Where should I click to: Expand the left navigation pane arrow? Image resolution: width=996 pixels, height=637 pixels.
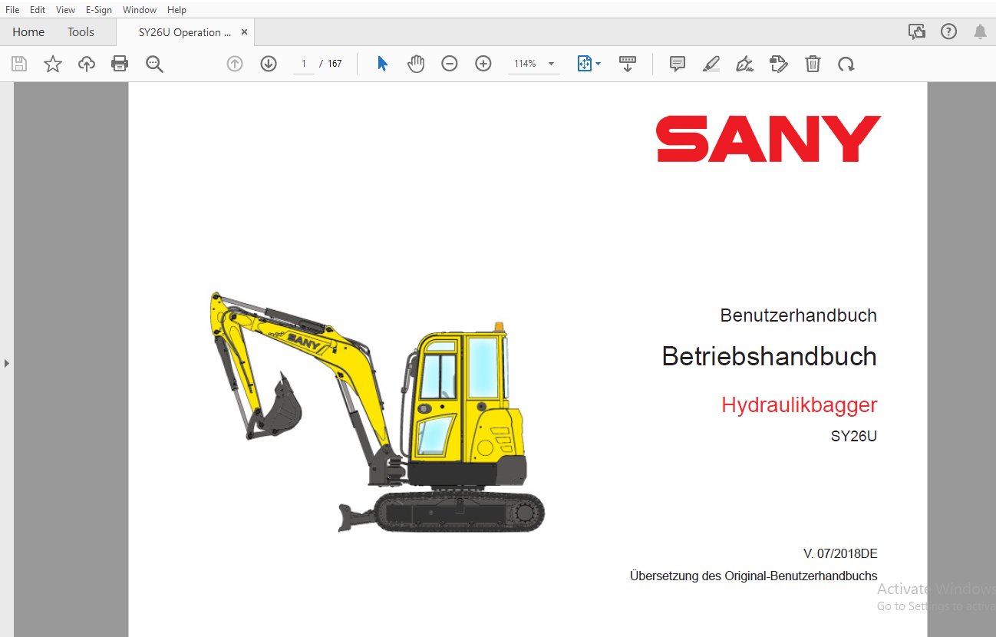coord(7,363)
